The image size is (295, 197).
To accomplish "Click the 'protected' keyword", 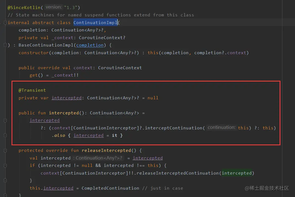I will 31,150.
